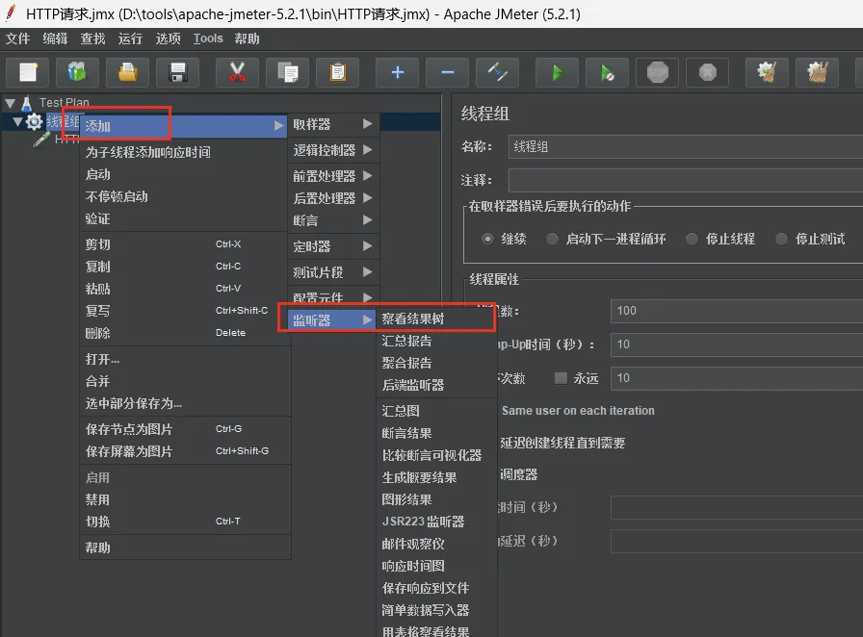Click the Shutdown test icon
This screenshot has height=637, width=863.
click(x=707, y=72)
